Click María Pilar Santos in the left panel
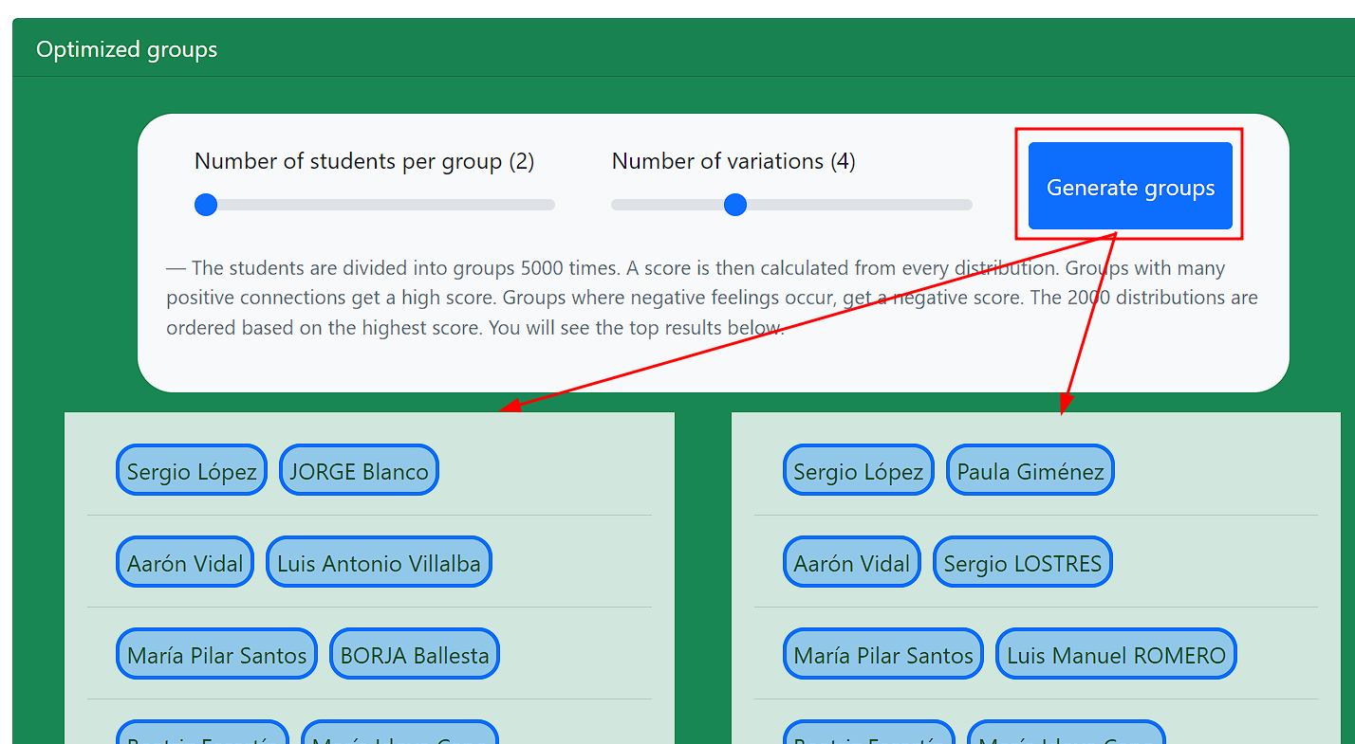1355x744 pixels. (216, 653)
